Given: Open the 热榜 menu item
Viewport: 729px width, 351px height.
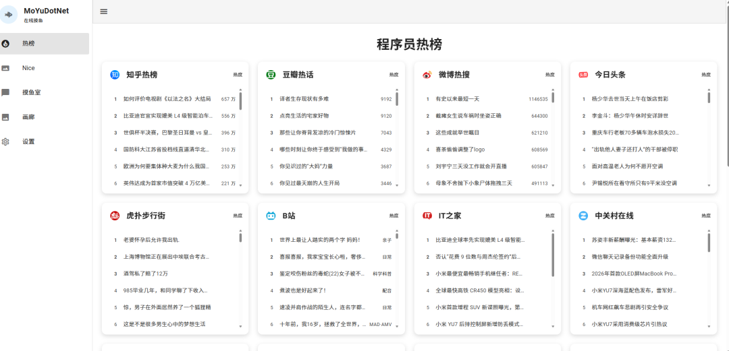Looking at the screenshot, I should [x=45, y=44].
